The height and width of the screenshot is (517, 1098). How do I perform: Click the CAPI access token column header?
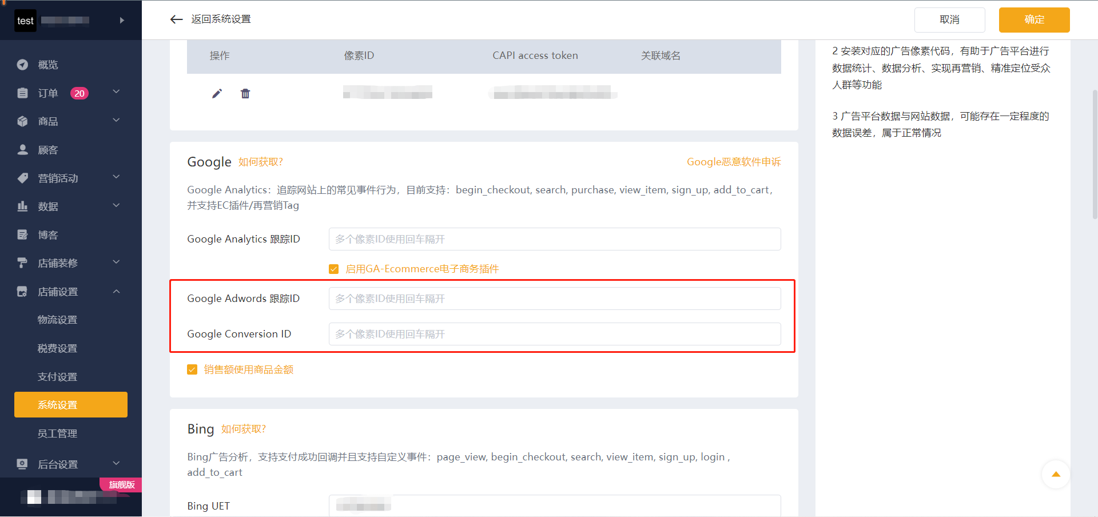click(535, 55)
